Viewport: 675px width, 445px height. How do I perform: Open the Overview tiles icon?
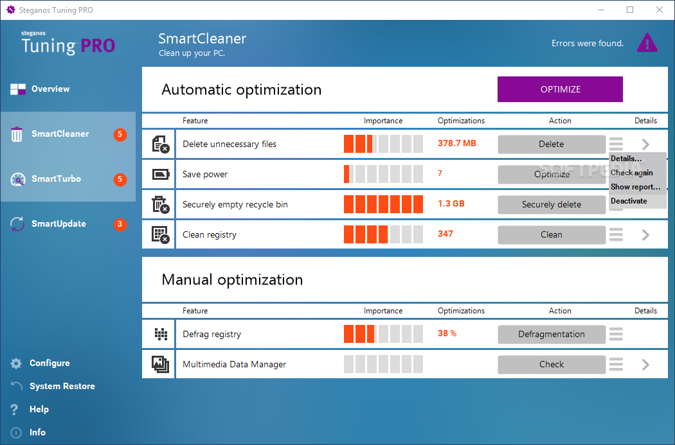[17, 89]
